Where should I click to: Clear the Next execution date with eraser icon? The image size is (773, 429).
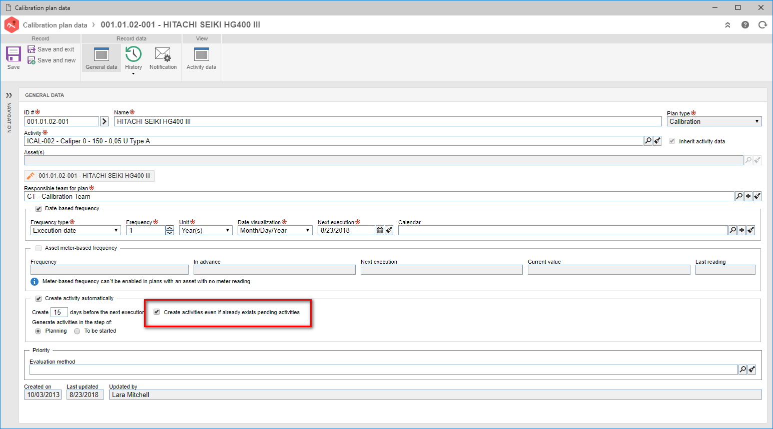(389, 230)
